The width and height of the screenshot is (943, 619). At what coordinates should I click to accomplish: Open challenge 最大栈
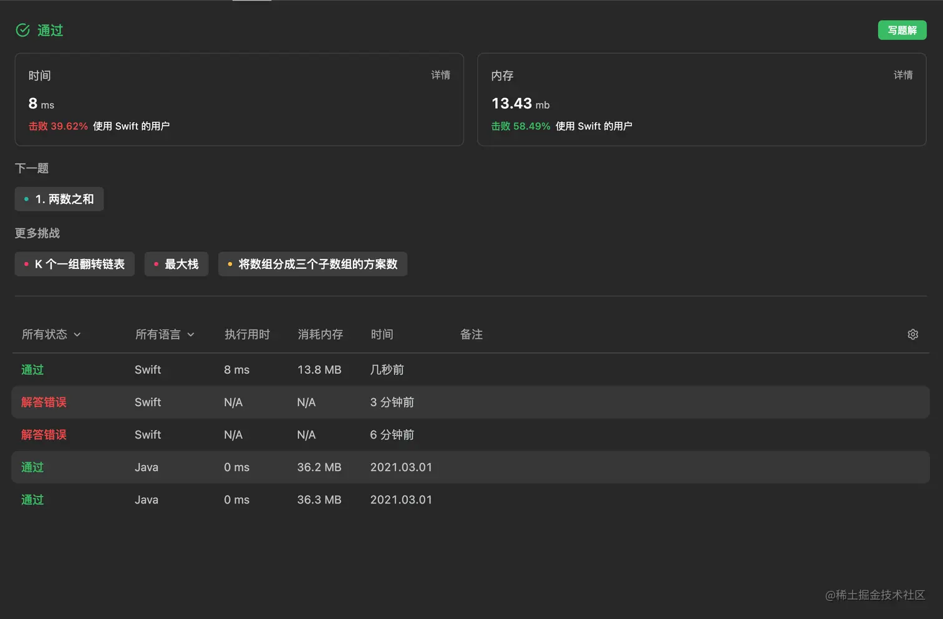click(177, 264)
